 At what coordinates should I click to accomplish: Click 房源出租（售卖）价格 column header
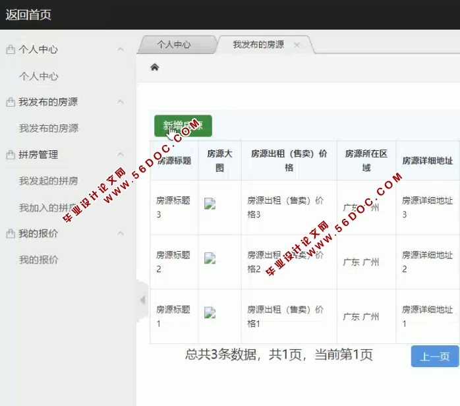point(289,160)
